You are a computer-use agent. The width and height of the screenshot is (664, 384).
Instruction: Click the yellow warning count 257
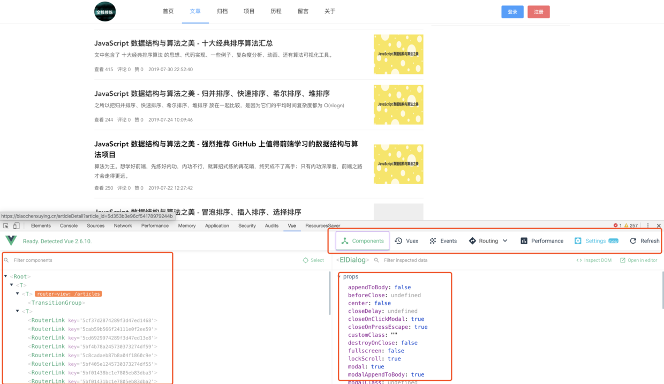[631, 225]
